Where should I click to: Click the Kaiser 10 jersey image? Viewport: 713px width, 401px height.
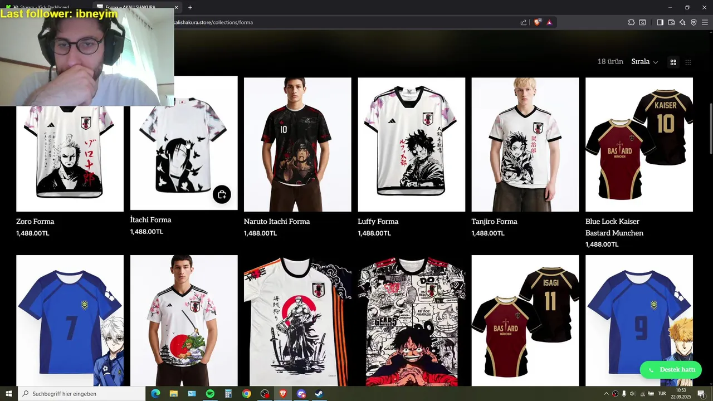click(639, 144)
